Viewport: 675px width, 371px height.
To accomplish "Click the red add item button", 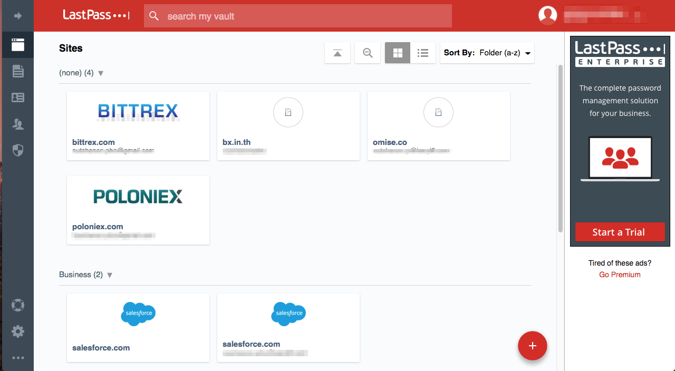I will tap(533, 346).
